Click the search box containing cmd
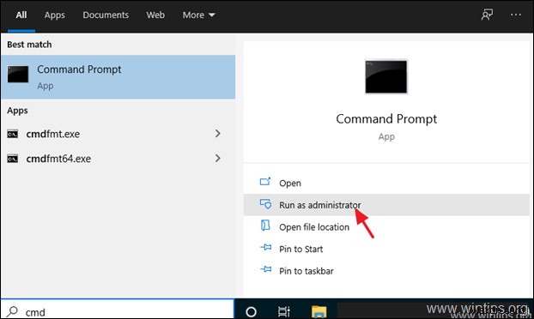Screen dimensions: 534x319 (118, 309)
